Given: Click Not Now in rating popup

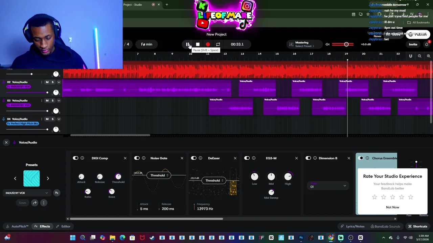Looking at the screenshot, I should click(392, 207).
